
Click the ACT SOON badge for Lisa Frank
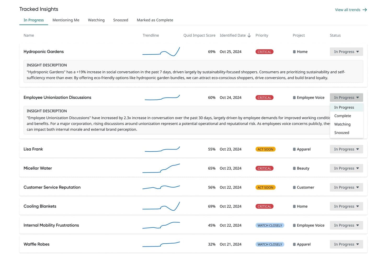[265, 149]
